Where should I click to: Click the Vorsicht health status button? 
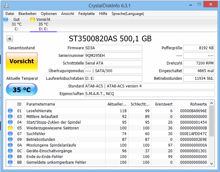point(22,62)
